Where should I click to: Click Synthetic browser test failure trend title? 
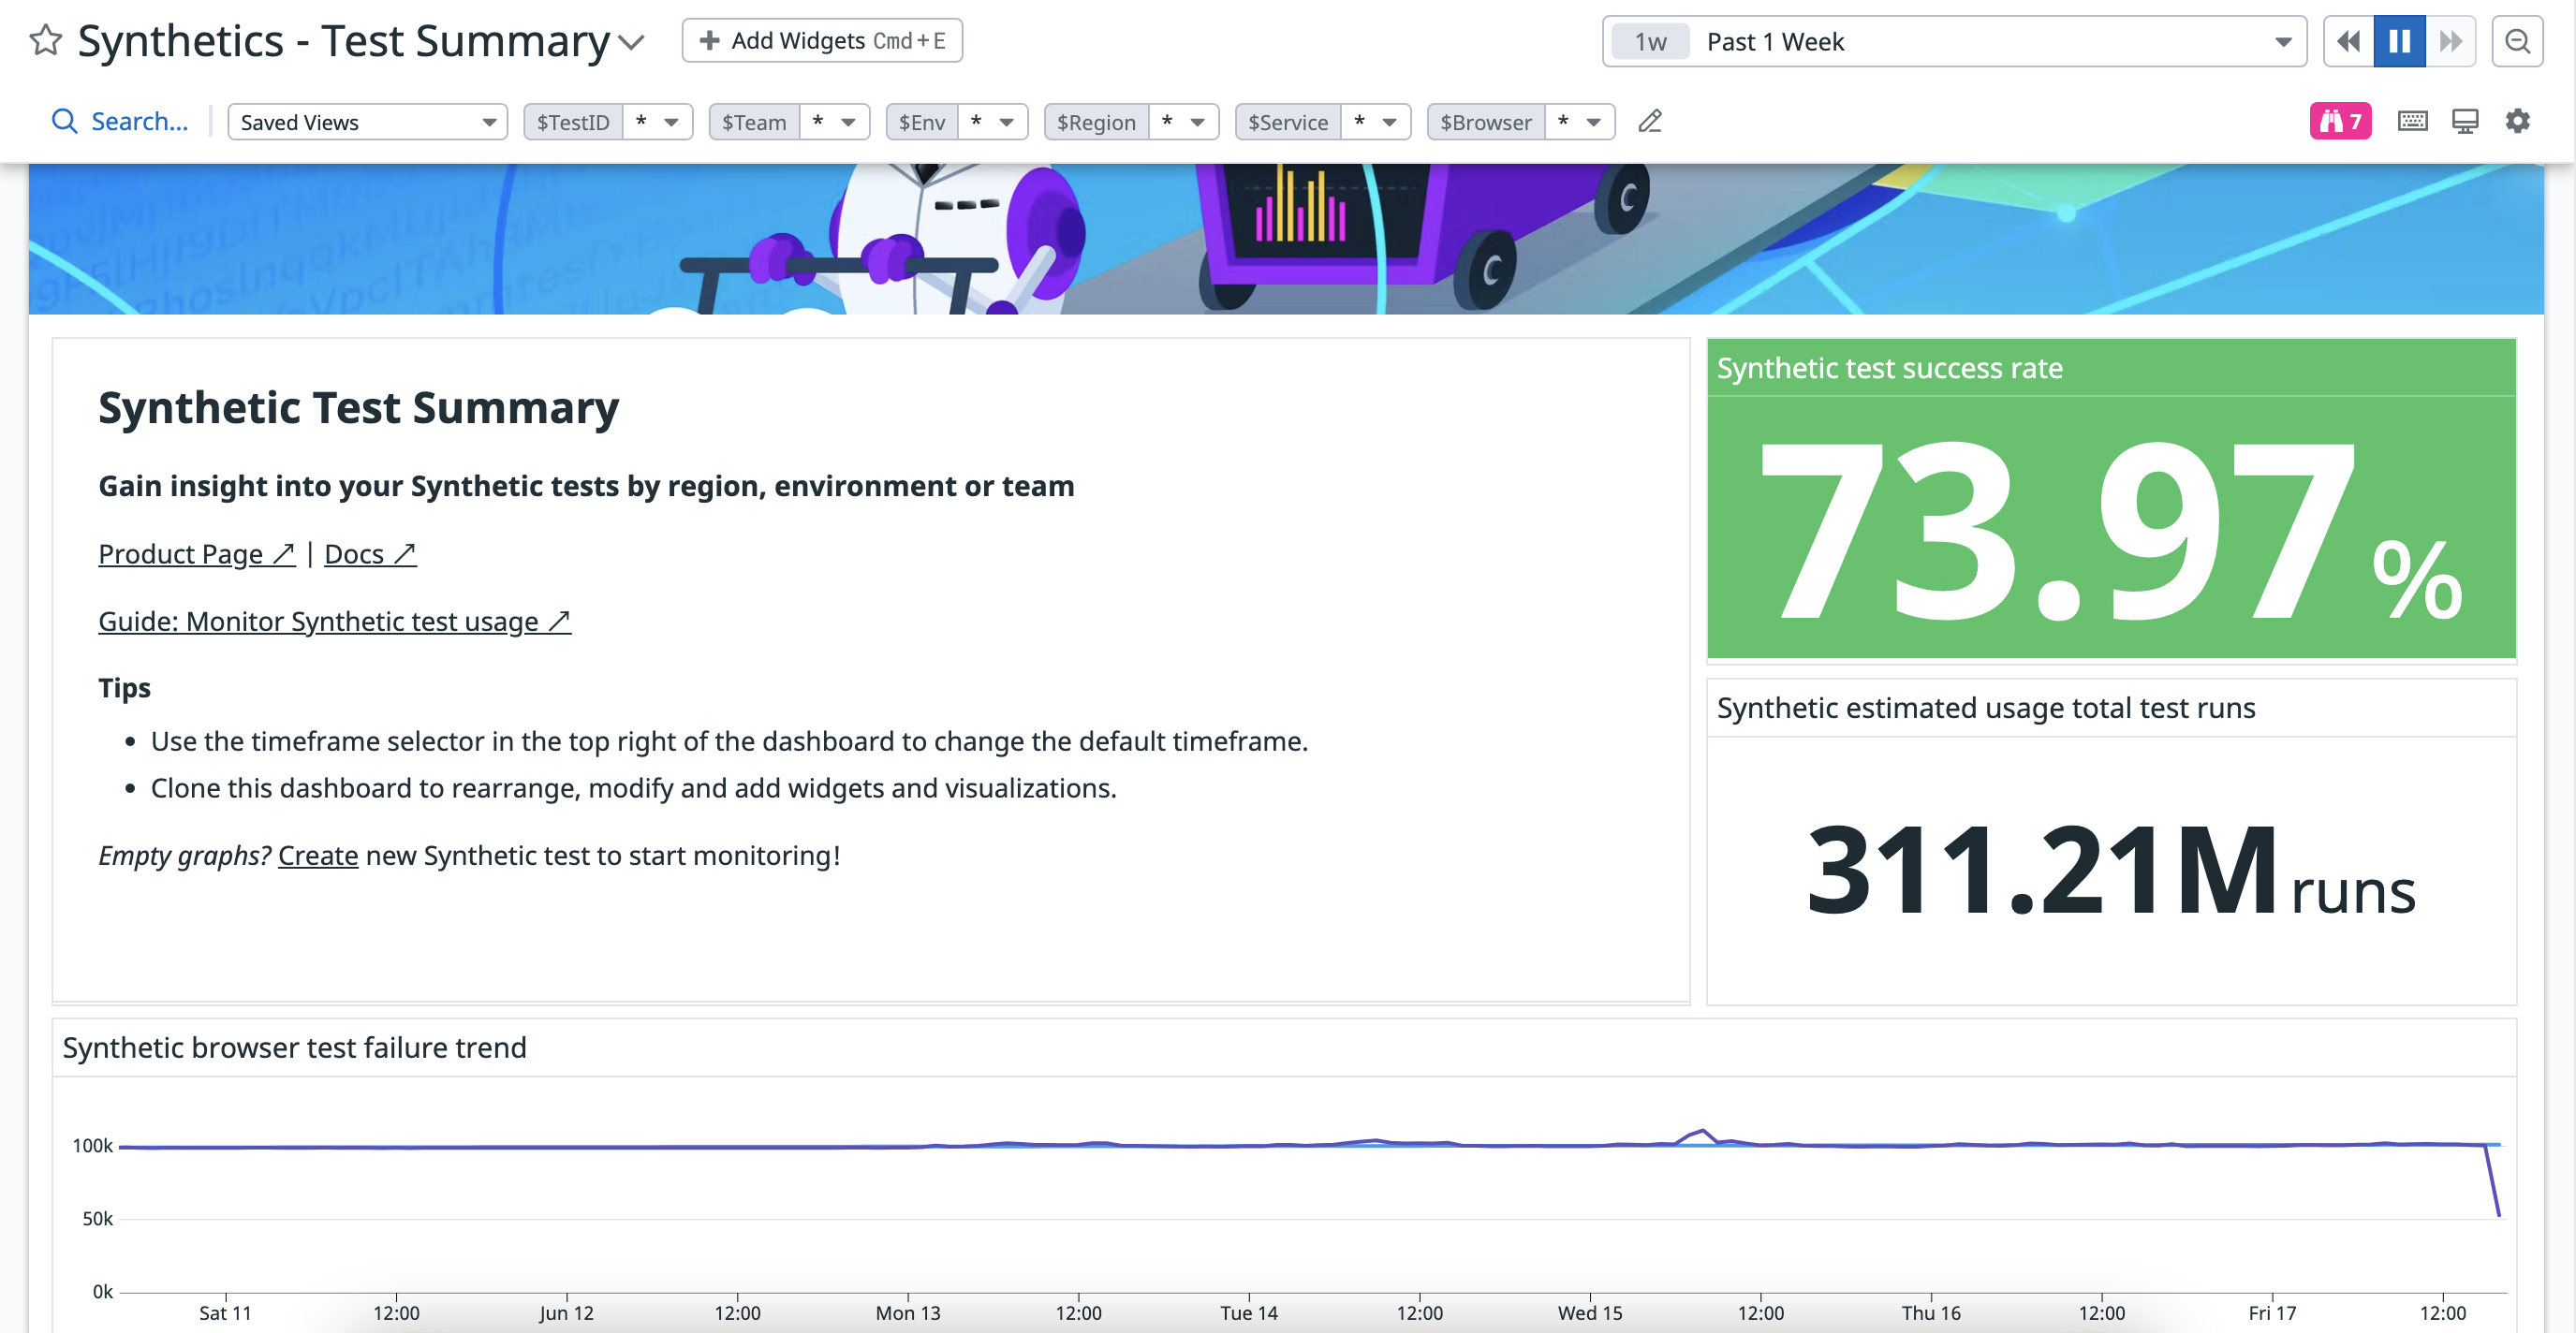pos(294,1047)
